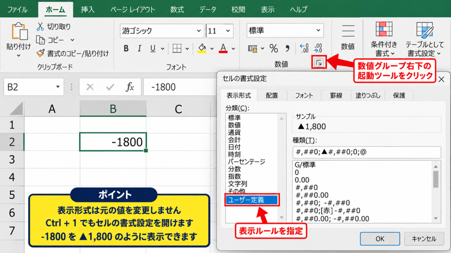Open the paste options arrow under 貼り付け
Viewport: 451px width, 253px height.
[18, 55]
